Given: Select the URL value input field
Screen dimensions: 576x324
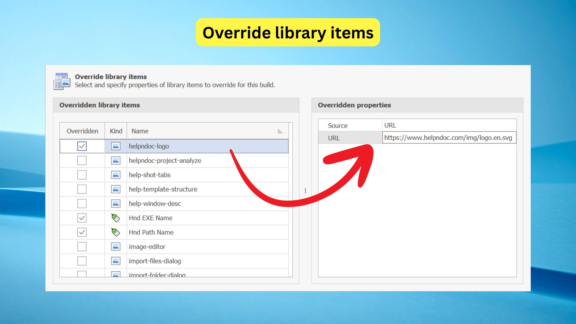Looking at the screenshot, I should [449, 138].
